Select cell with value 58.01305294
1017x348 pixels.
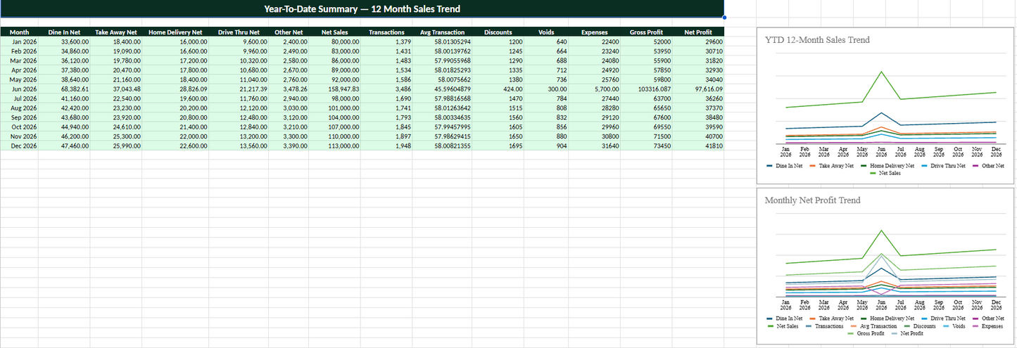click(x=443, y=42)
